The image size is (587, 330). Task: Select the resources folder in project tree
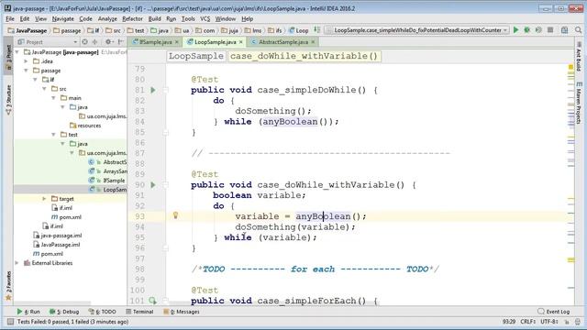[85, 126]
